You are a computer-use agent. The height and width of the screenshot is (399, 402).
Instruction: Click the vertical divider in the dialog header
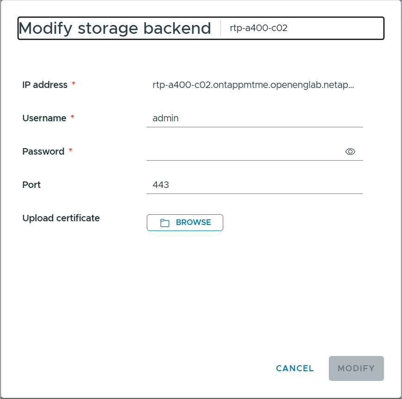(x=220, y=28)
